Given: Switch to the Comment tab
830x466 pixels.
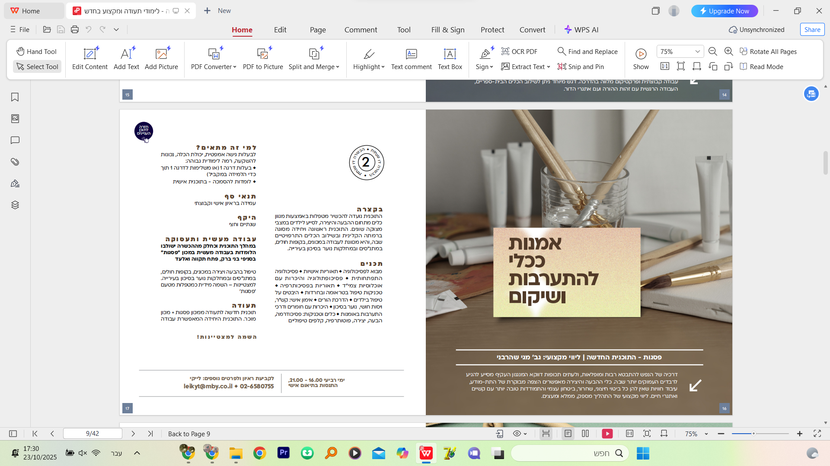Looking at the screenshot, I should 361,29.
